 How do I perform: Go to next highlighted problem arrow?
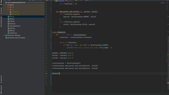(167, 3)
